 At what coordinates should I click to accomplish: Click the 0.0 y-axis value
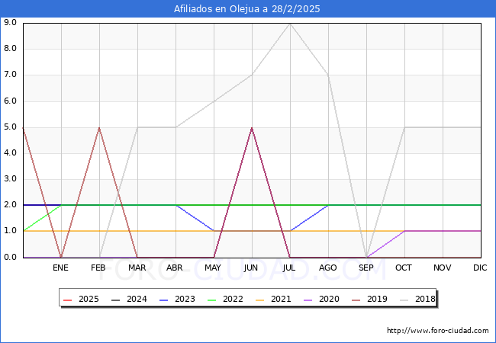pos(11,257)
